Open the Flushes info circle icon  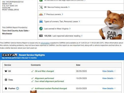click(x=18, y=88)
